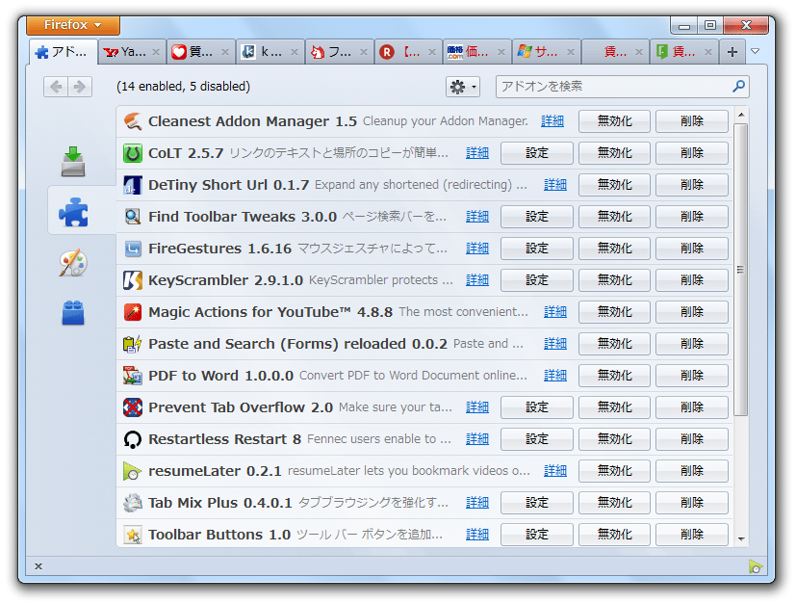
Task: Disable the Cleanest Addon Manager extension
Action: click(614, 121)
